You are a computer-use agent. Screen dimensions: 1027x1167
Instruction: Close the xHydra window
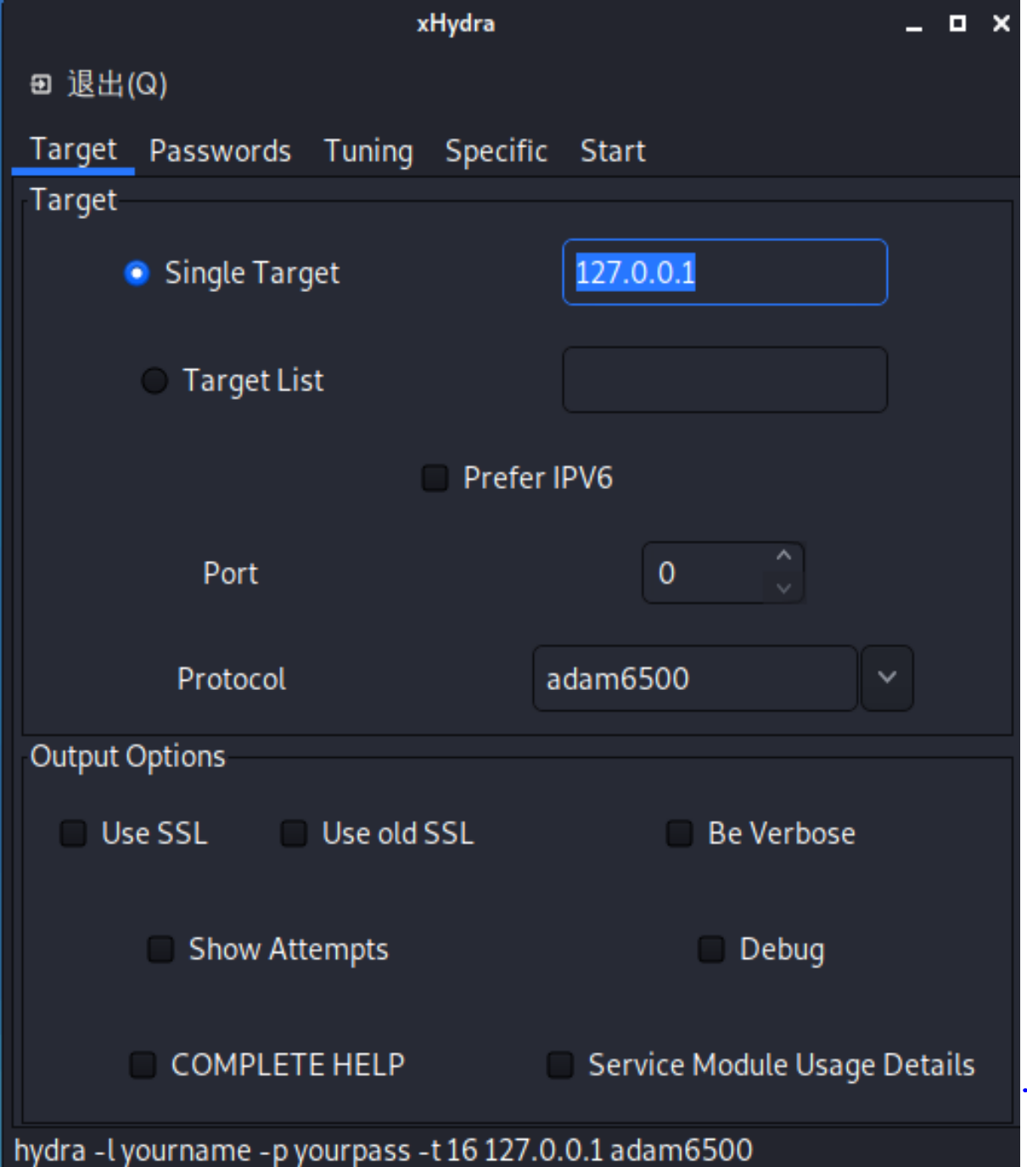tap(1002, 24)
